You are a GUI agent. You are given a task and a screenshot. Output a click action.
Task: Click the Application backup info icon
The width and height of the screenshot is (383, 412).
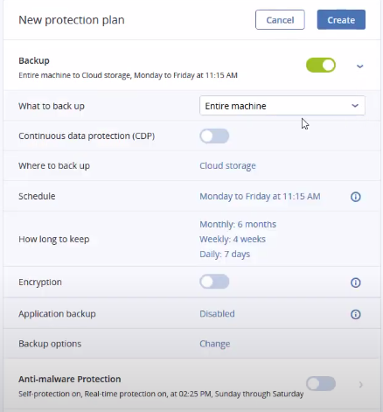(355, 314)
